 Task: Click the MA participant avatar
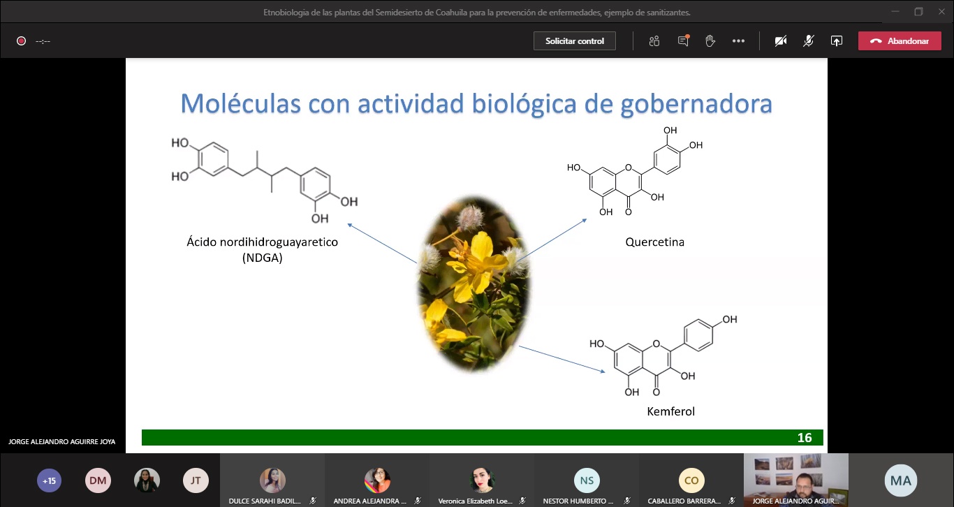(x=901, y=480)
